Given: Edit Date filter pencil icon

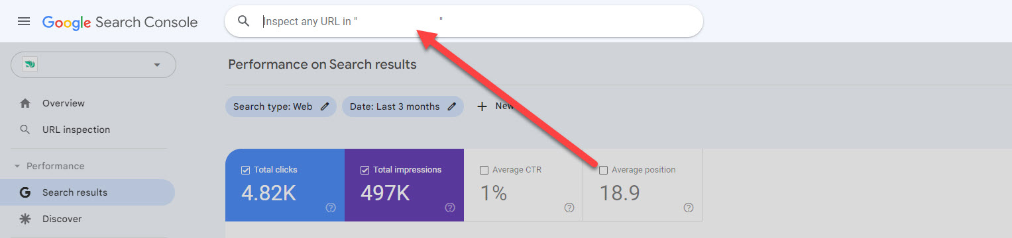Looking at the screenshot, I should click(x=452, y=106).
